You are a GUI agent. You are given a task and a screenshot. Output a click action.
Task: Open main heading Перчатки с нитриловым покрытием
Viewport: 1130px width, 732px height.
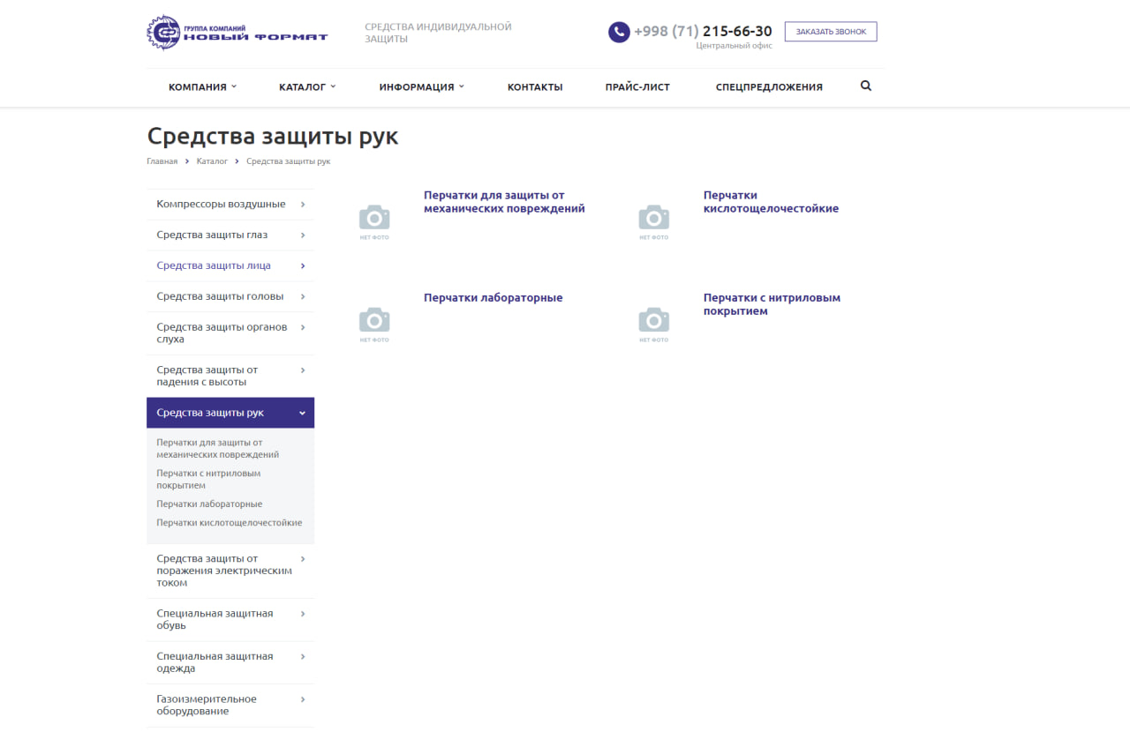[x=772, y=304]
